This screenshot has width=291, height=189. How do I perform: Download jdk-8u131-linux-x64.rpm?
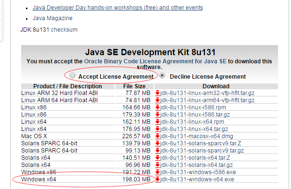(x=192, y=122)
